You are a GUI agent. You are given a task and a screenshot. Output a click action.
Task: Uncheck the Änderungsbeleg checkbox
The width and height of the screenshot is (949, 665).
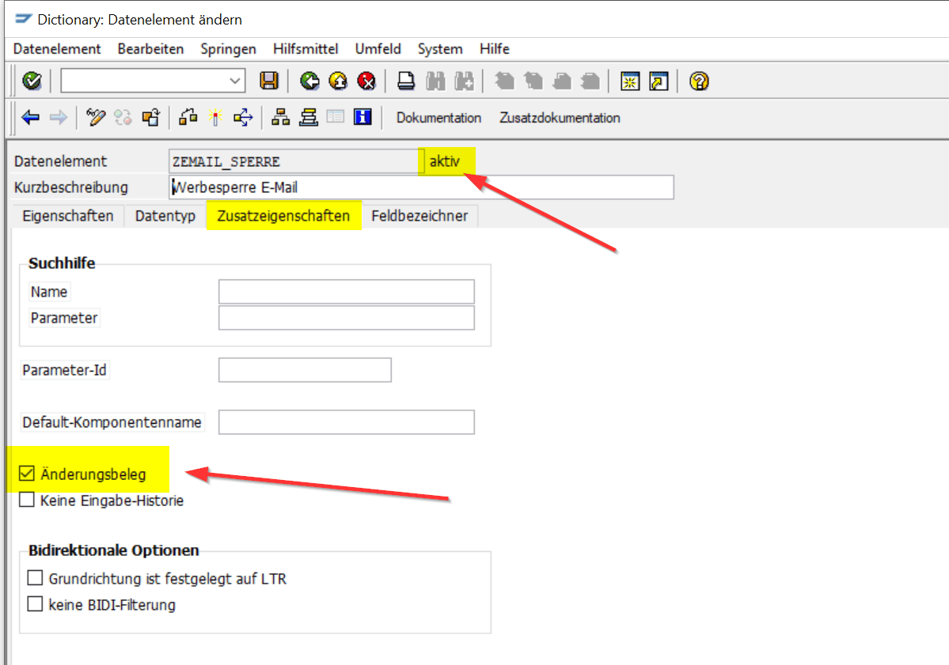click(x=28, y=474)
